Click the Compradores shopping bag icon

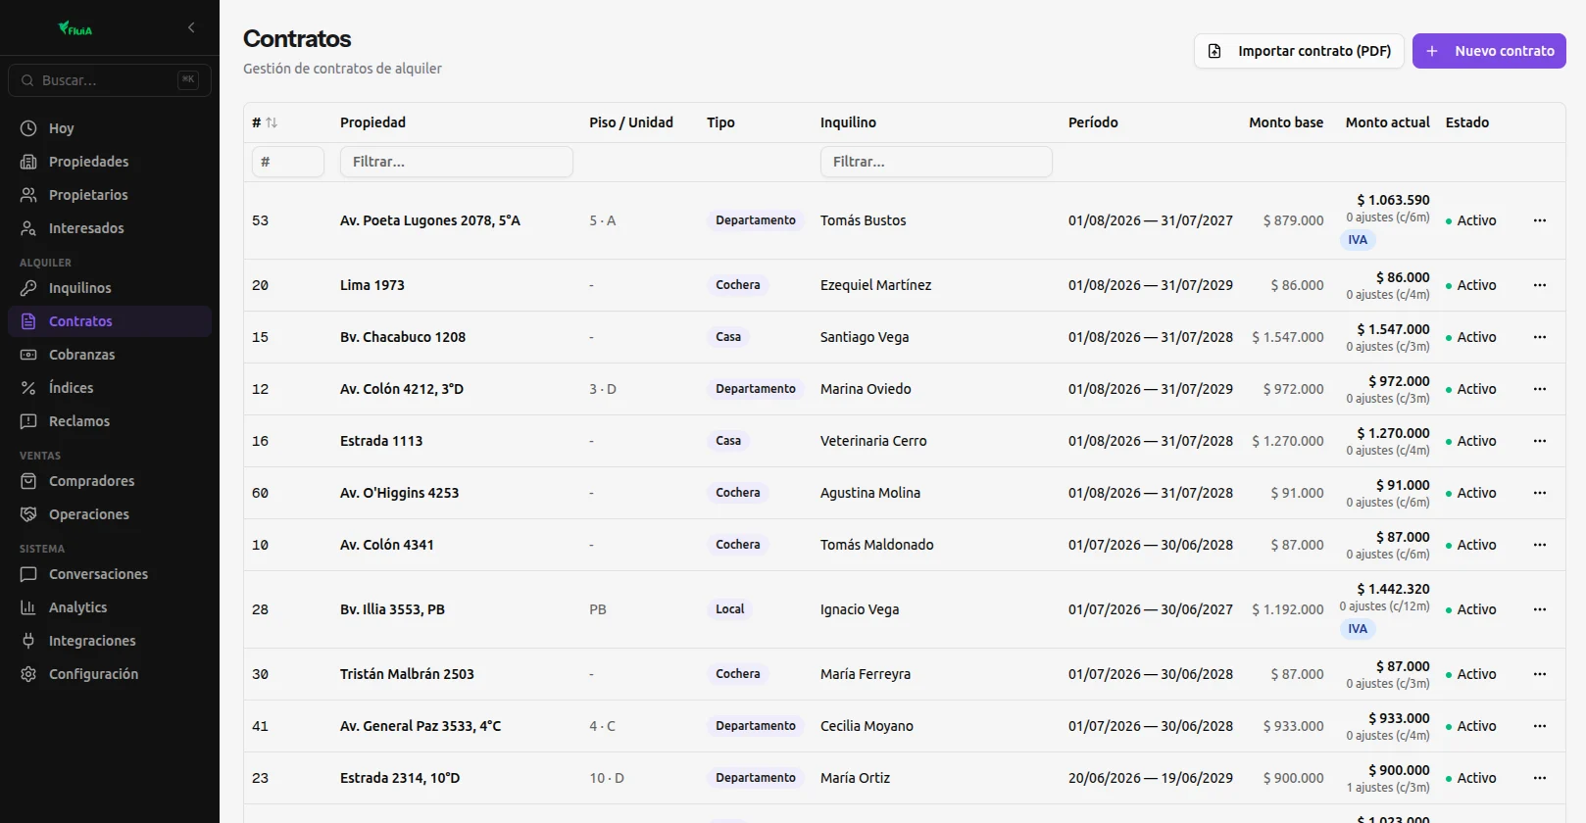pos(28,481)
